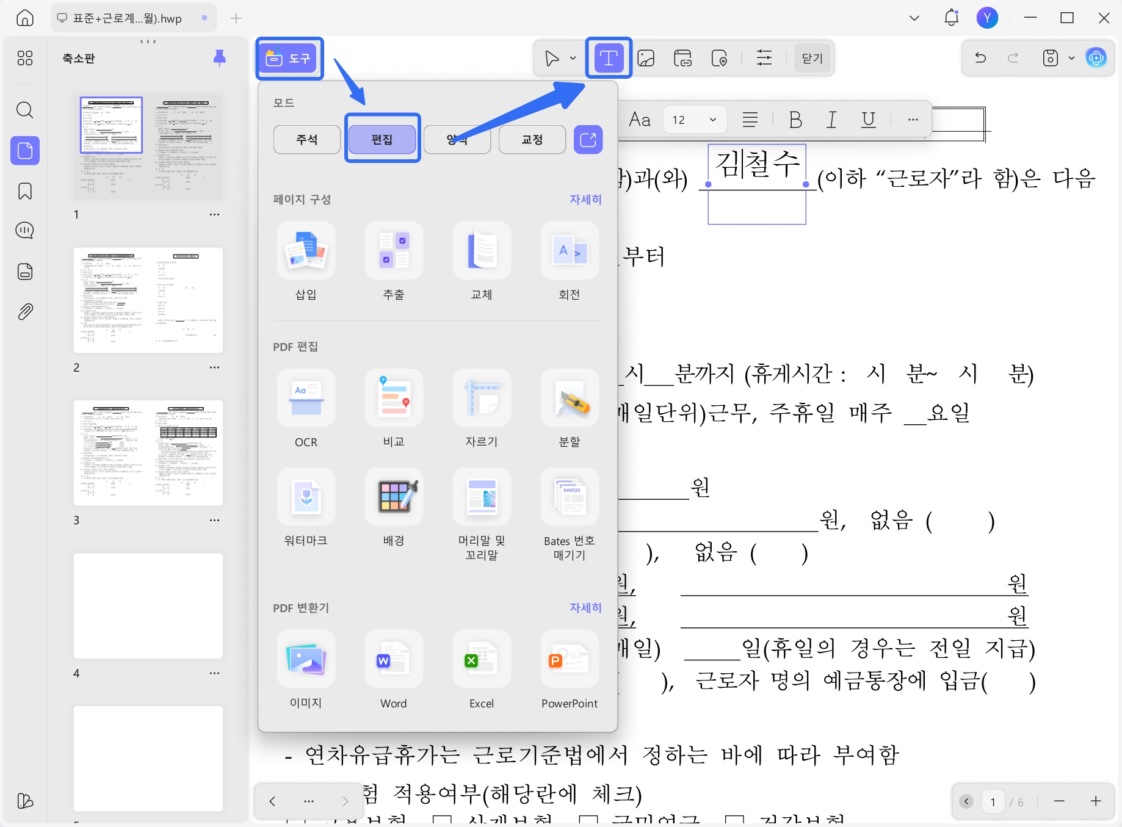Launch the OCR tool
Viewport: 1122px width, 827px height.
point(306,410)
